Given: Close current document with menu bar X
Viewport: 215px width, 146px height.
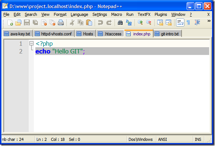Looking at the screenshot, I should (208, 14).
